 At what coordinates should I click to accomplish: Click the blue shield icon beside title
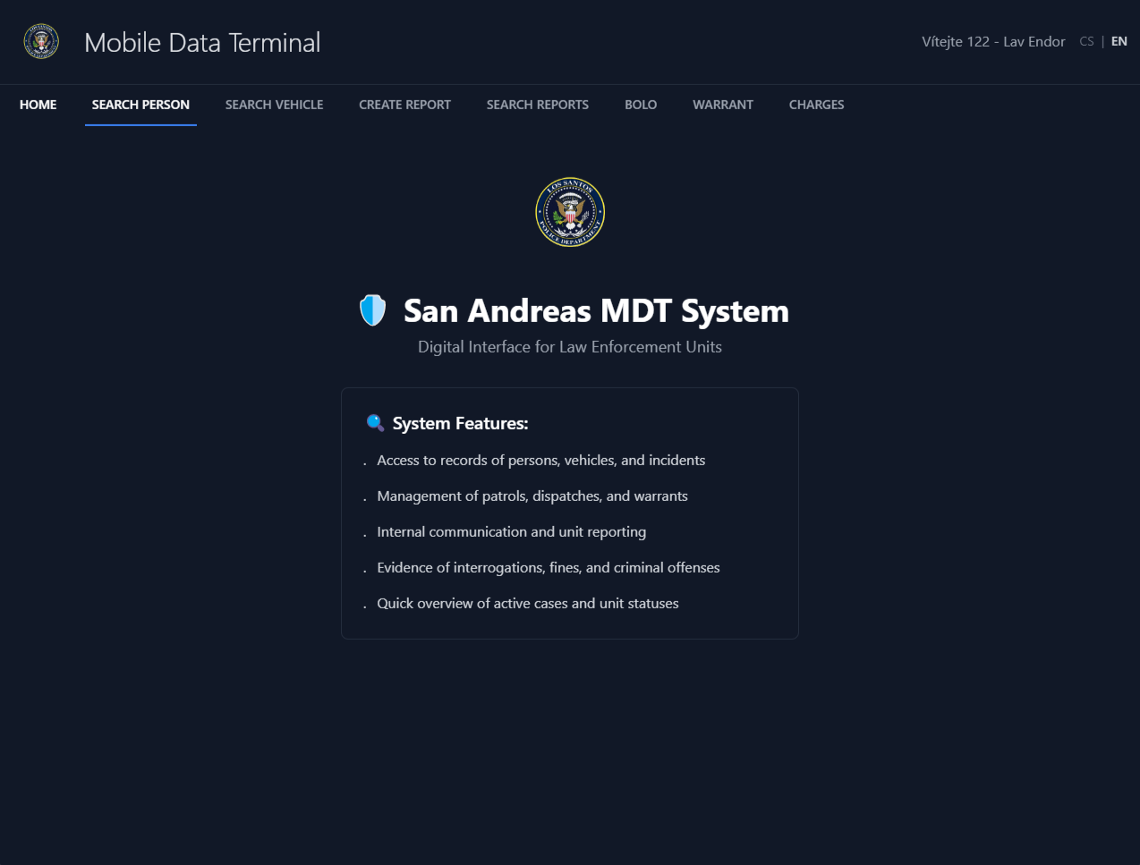tap(372, 310)
